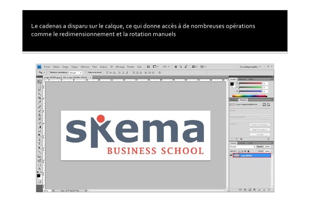
Task: Switch to the Styles tab
Action: coord(251,79)
